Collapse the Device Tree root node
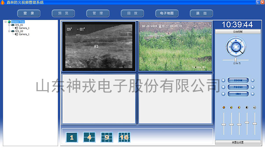Screen dimensions: 265x149 (x=5, y=22)
